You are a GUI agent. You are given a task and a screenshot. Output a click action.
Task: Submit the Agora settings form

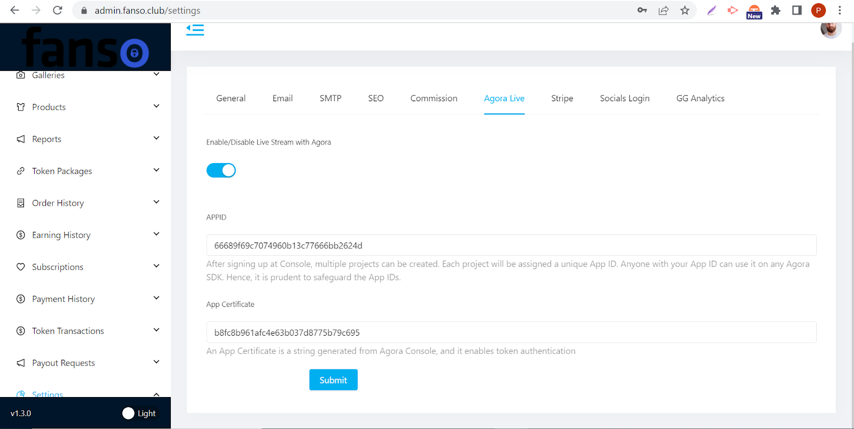(334, 380)
